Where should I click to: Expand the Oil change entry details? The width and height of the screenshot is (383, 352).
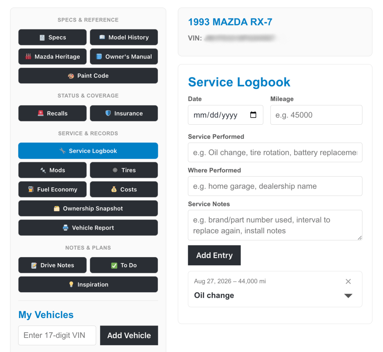click(348, 296)
